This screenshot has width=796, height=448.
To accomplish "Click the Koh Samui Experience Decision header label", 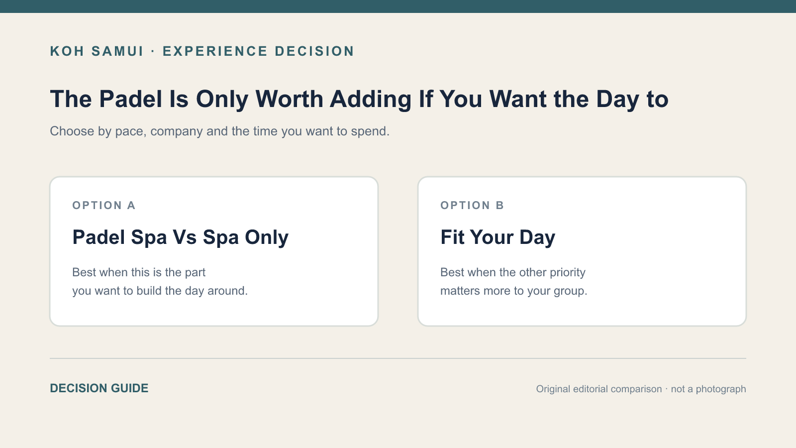I will (202, 51).
